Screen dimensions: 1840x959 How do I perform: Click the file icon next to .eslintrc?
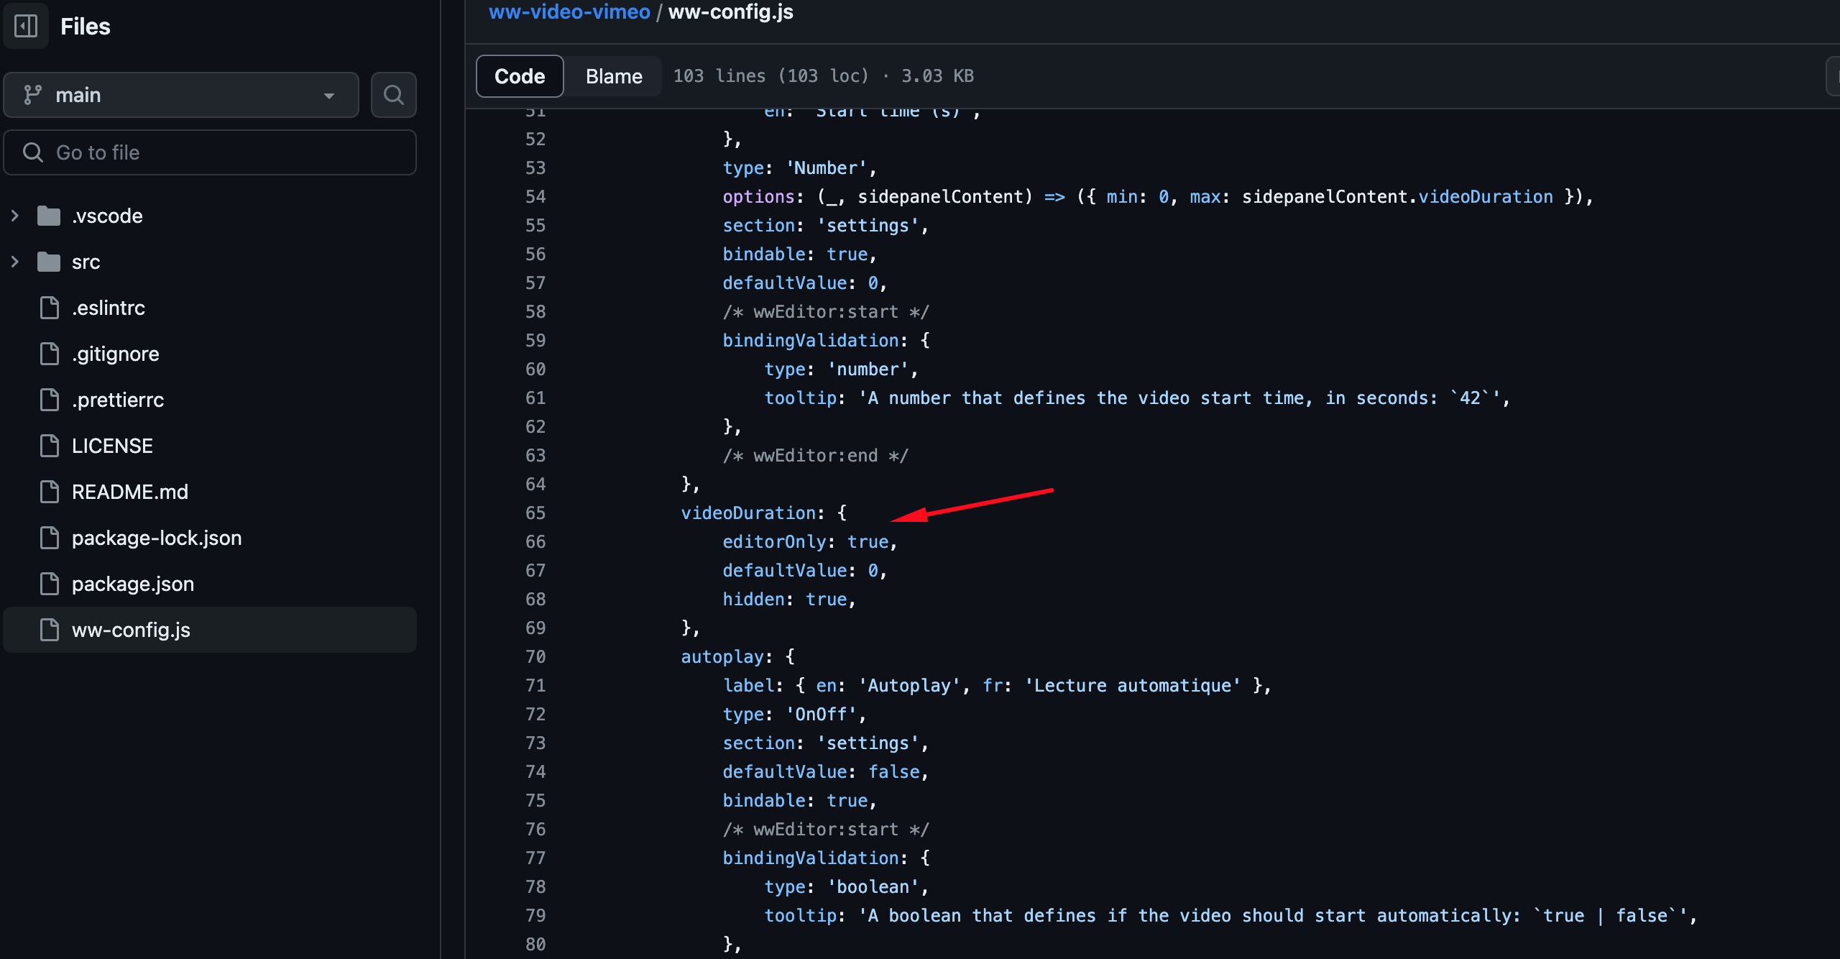50,308
